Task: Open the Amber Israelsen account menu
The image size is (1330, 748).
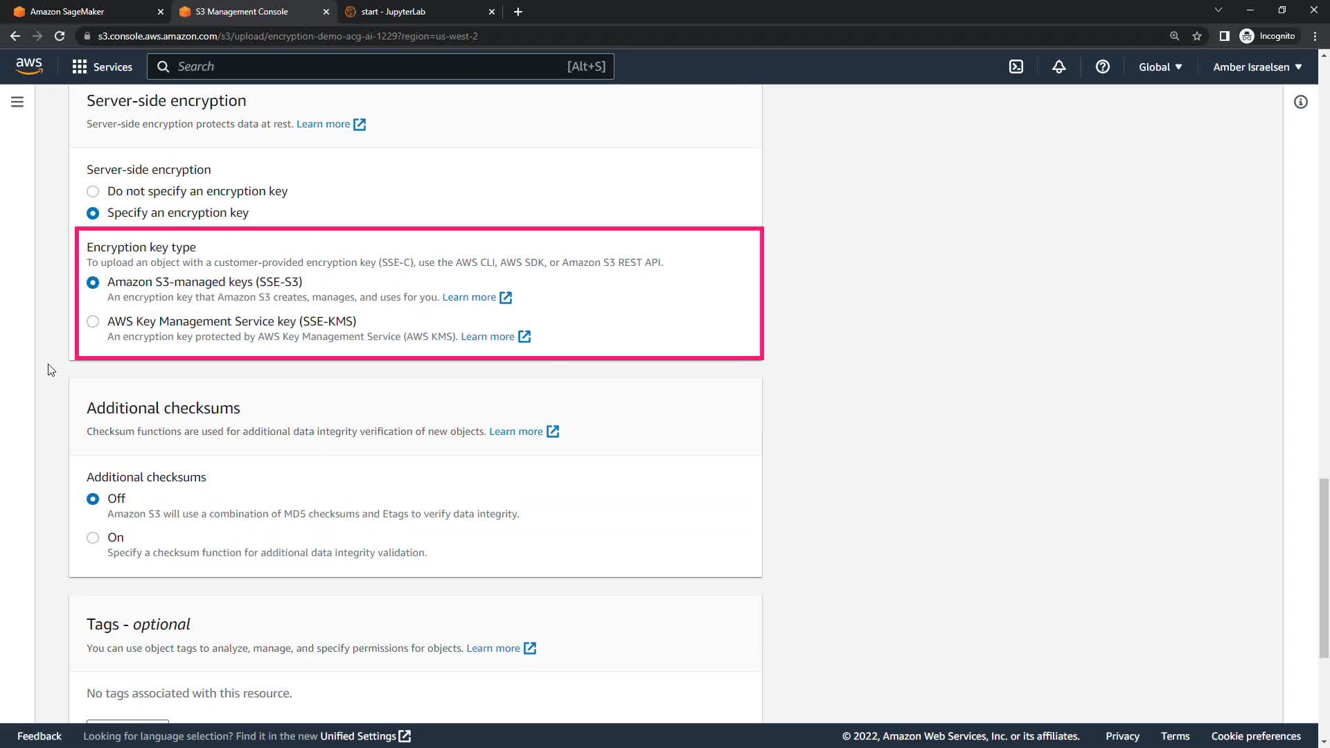Action: coord(1257,66)
